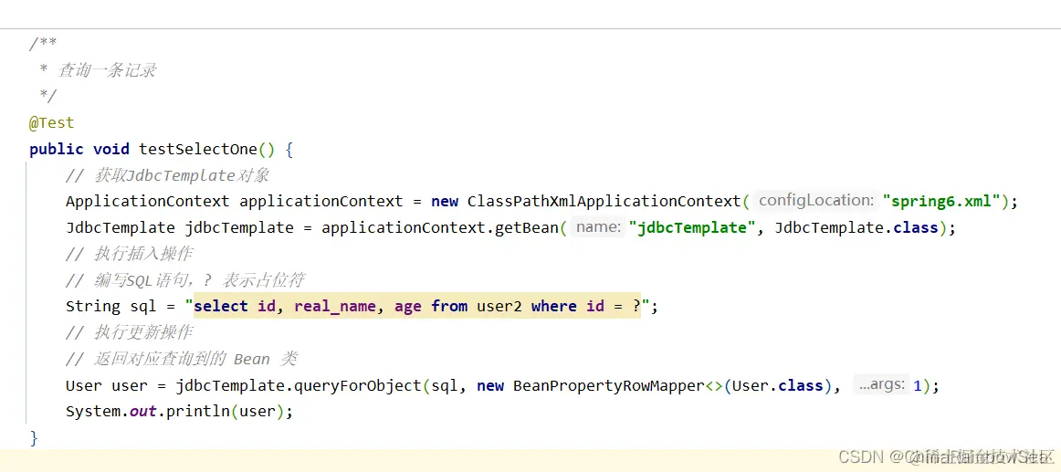This screenshot has width=1061, height=472.
Task: Click JdbcTemplate.class argument
Action: coord(856,227)
